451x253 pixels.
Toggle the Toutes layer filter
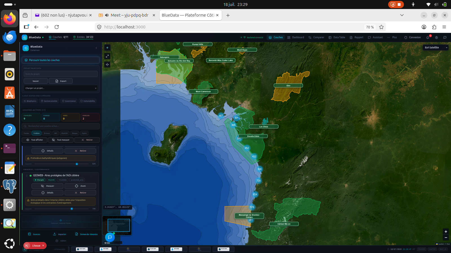pyautogui.click(x=26, y=133)
